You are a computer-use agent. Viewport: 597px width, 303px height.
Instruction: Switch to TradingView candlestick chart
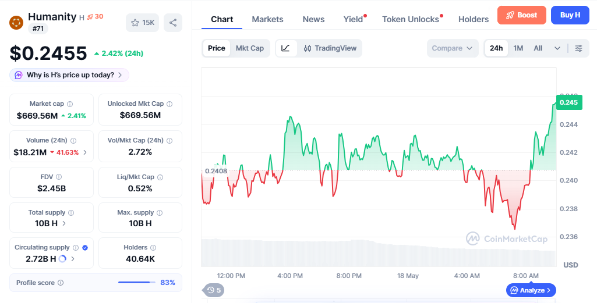tap(330, 48)
